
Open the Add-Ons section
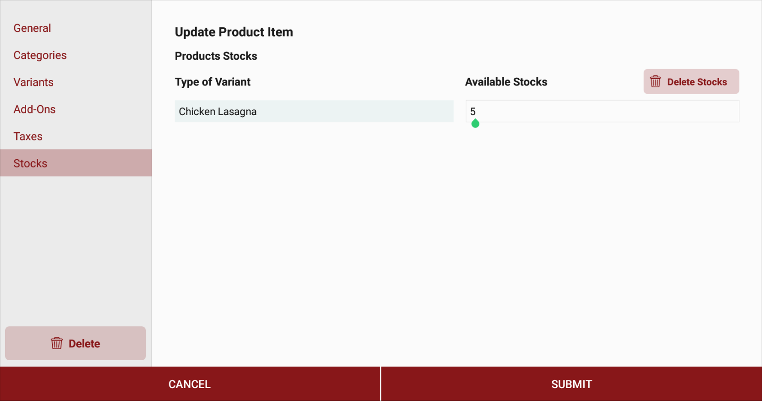(34, 109)
